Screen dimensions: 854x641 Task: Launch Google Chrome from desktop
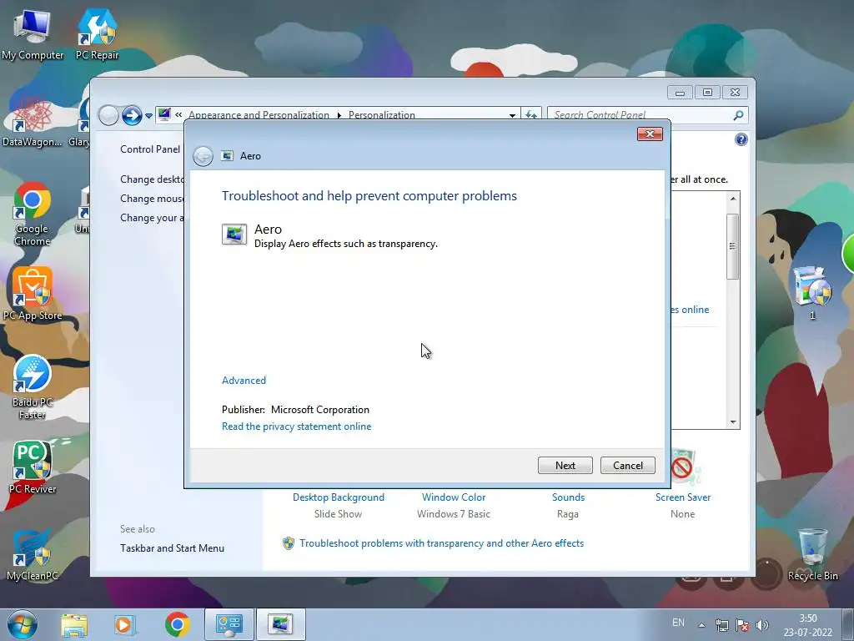33,214
